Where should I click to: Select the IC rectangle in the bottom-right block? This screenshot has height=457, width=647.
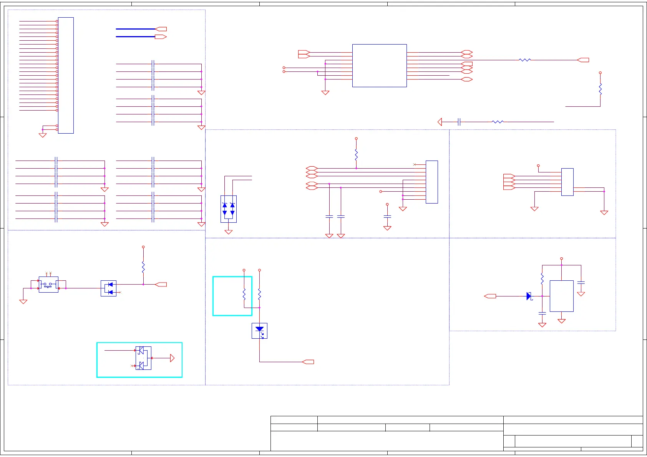(x=561, y=296)
